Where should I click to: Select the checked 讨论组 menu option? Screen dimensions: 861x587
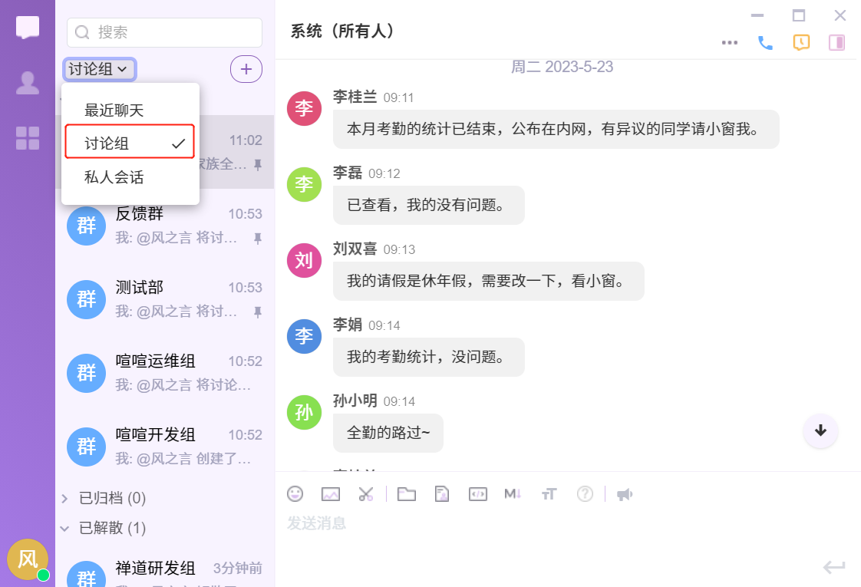(x=129, y=143)
